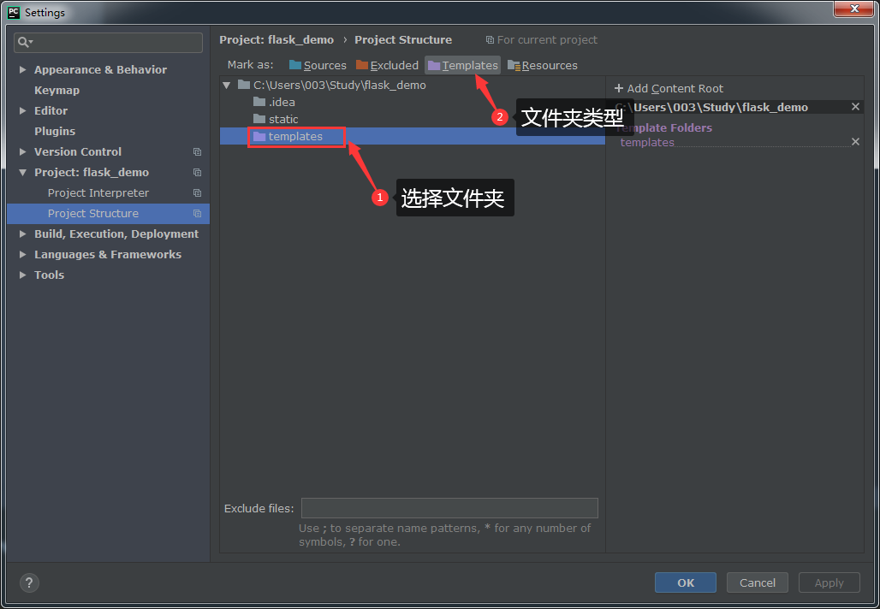Mark folder as Resources
The width and height of the screenshot is (880, 609).
(542, 65)
